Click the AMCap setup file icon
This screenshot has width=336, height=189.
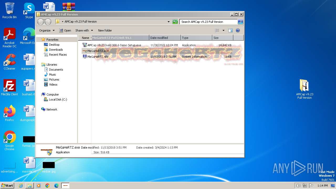(85, 45)
